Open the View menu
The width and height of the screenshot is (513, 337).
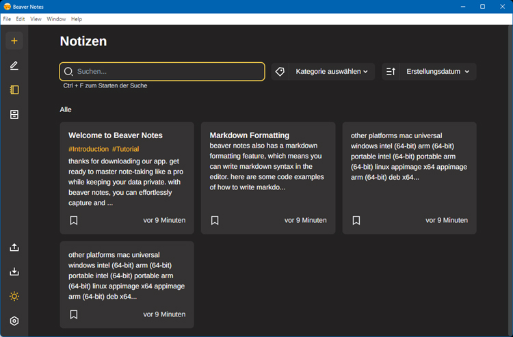(x=36, y=19)
